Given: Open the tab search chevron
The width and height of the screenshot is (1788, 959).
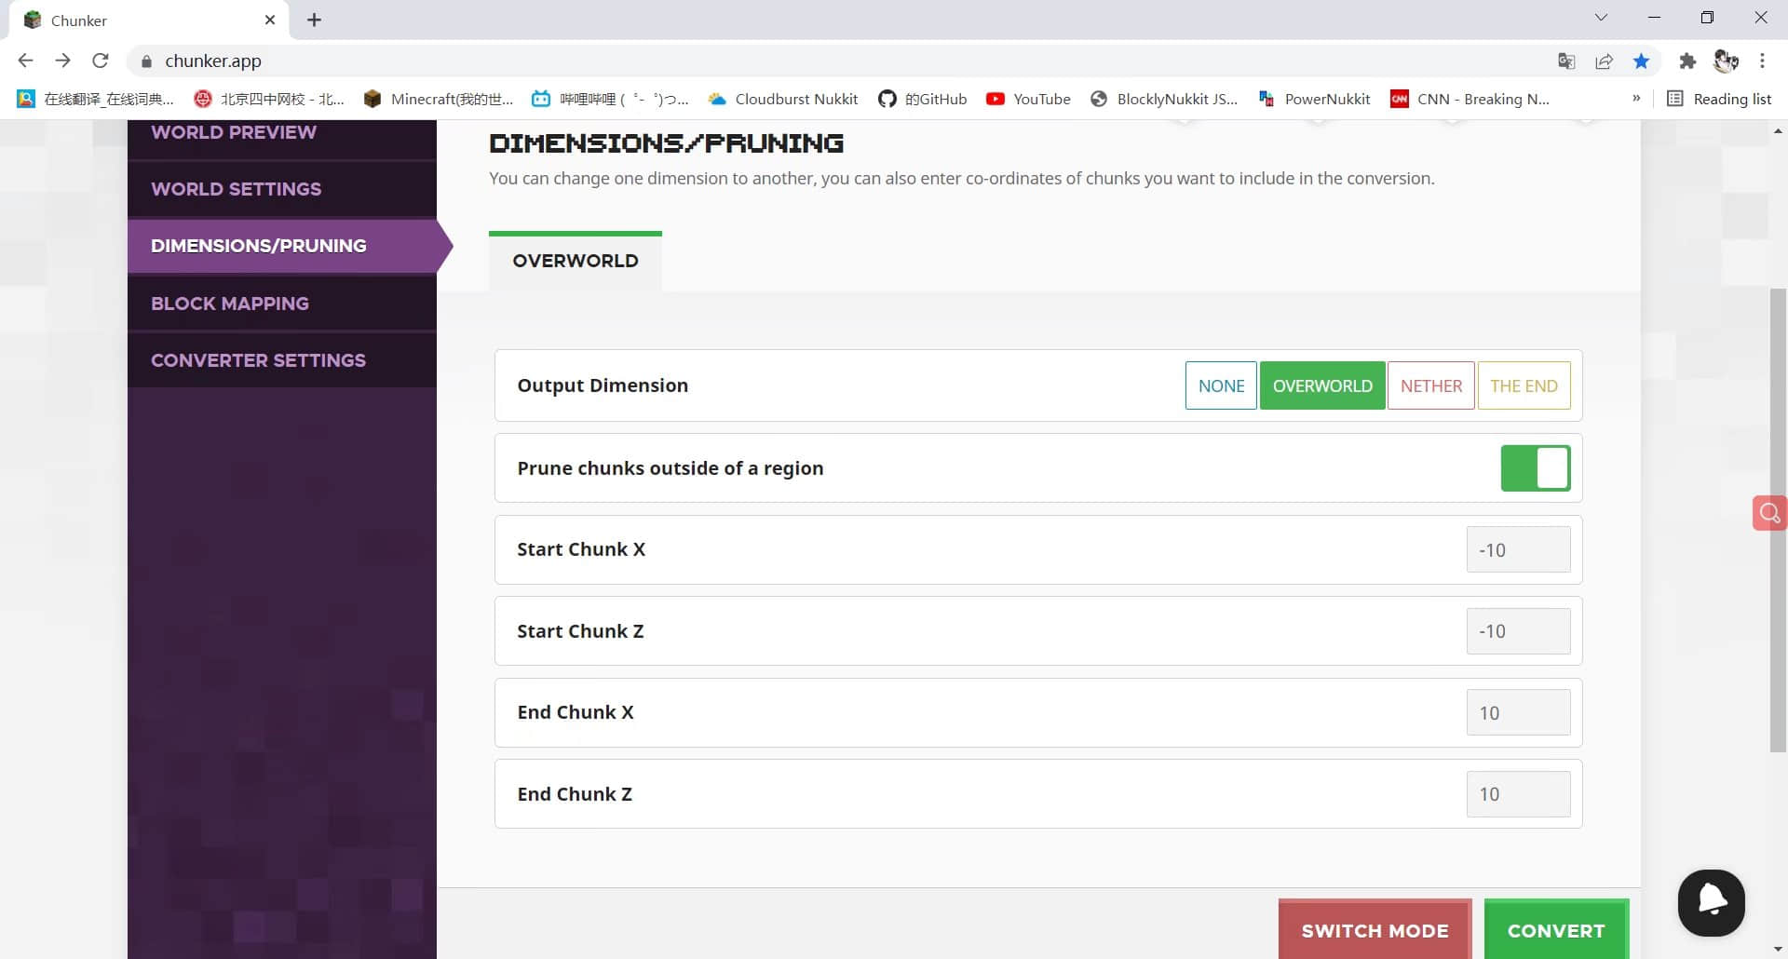Looking at the screenshot, I should (x=1601, y=18).
